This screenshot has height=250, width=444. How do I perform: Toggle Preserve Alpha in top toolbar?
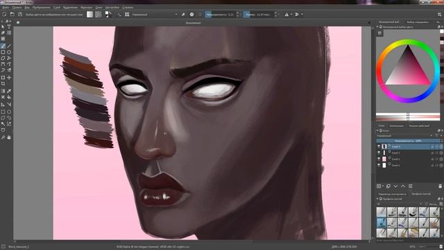point(191,14)
